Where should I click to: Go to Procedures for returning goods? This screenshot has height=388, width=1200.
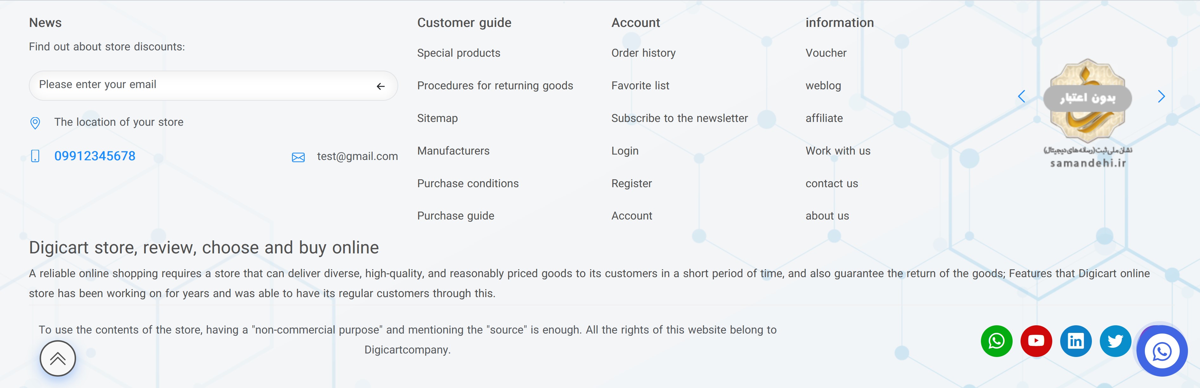point(495,86)
